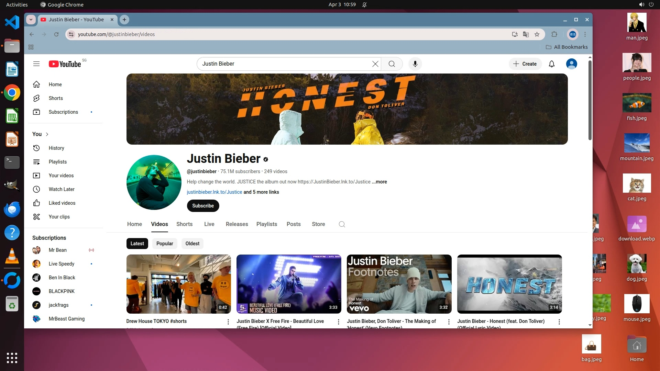Open the justinbieber.lnk.to/Justice link
660x371 pixels.
214,192
